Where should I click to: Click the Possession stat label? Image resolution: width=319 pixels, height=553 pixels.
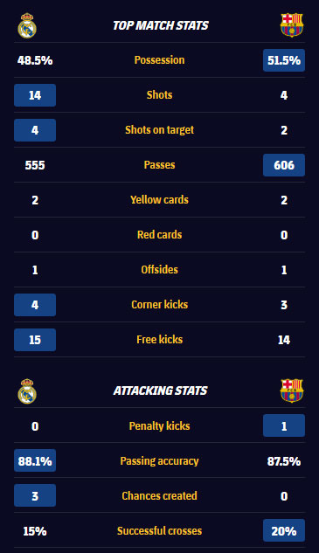(x=159, y=60)
